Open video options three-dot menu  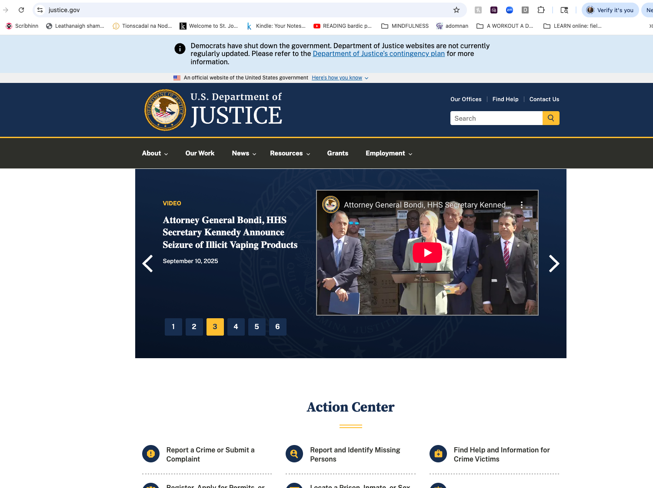tap(521, 205)
